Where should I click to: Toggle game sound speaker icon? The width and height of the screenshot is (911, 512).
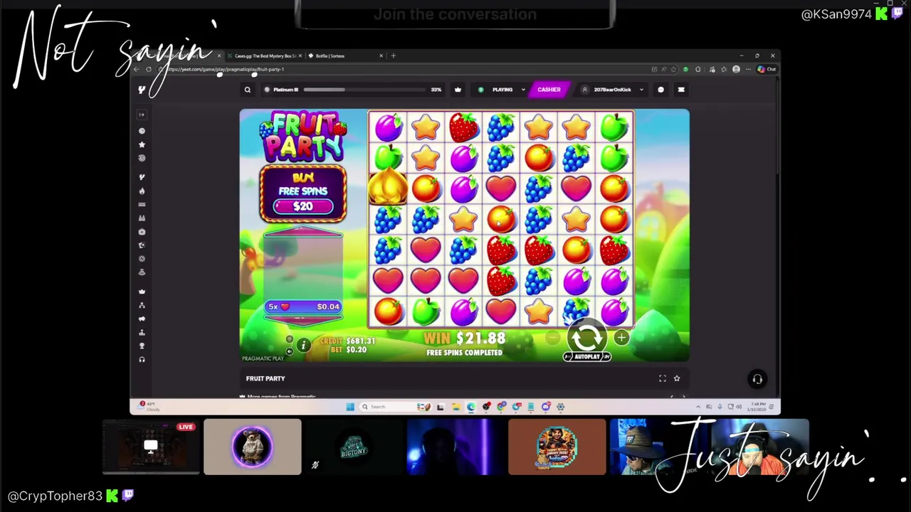(289, 351)
